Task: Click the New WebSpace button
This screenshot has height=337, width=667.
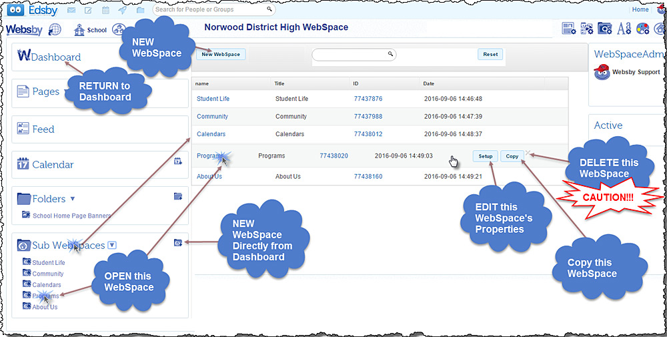Action: pyautogui.click(x=221, y=55)
